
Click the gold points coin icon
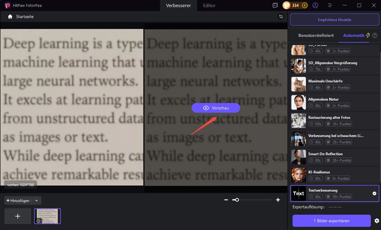pyautogui.click(x=286, y=5)
